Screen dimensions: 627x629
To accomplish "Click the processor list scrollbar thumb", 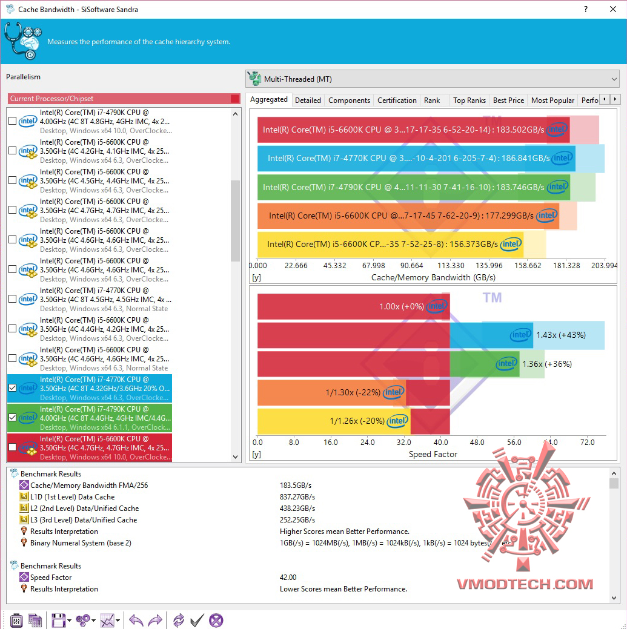I will pyautogui.click(x=235, y=221).
